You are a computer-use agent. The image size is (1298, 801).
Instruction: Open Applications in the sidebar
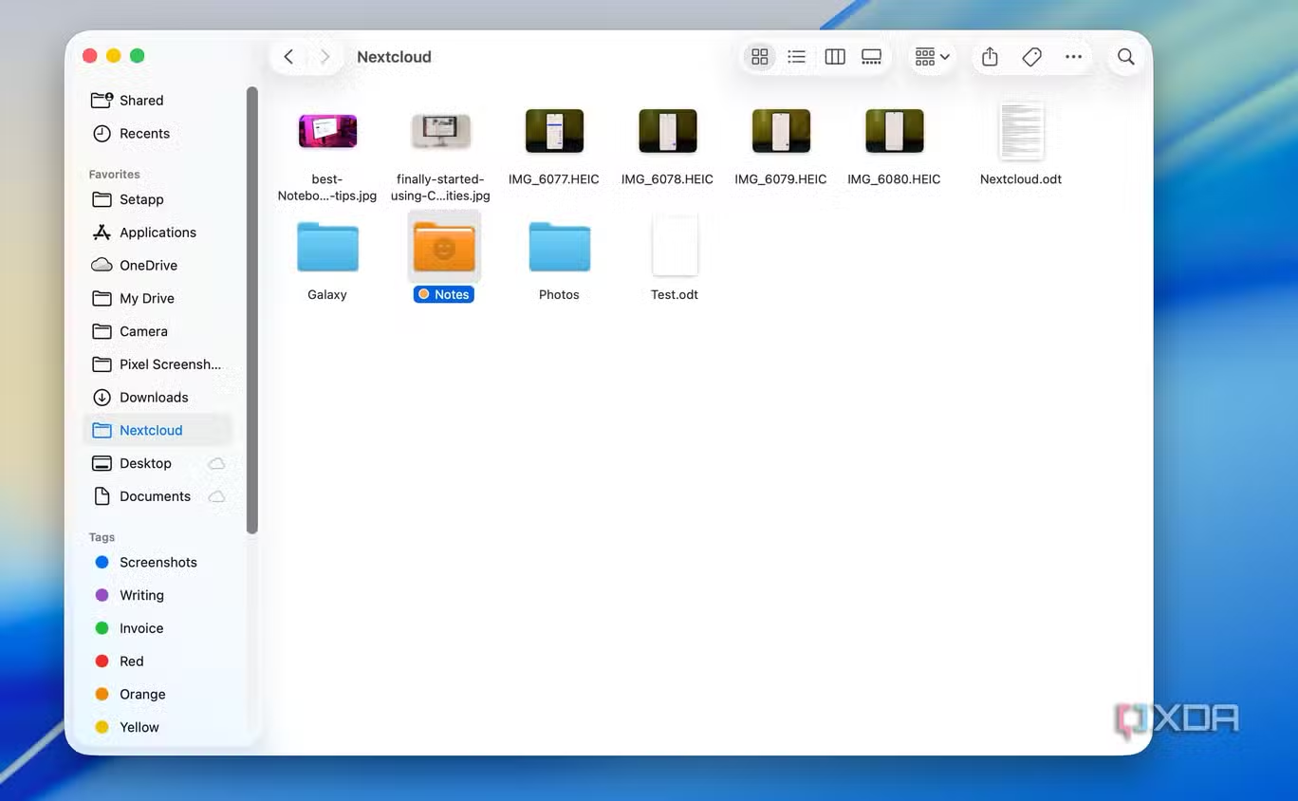pyautogui.click(x=158, y=233)
